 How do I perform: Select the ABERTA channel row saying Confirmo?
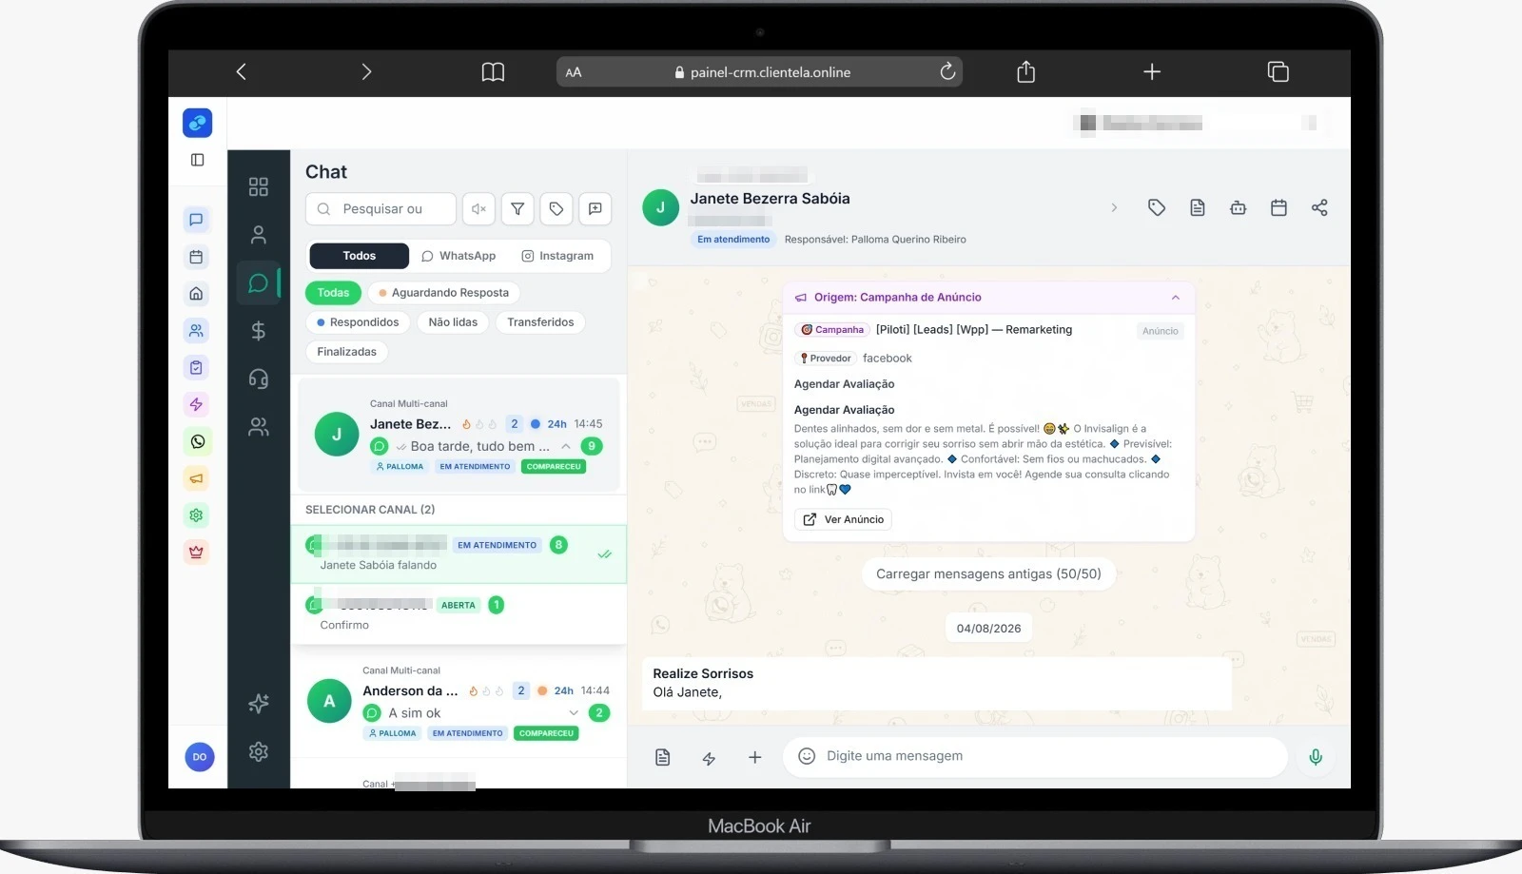point(459,613)
